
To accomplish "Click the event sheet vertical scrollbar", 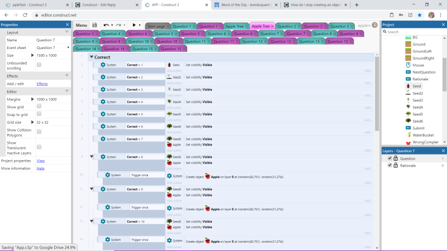I will (377, 94).
